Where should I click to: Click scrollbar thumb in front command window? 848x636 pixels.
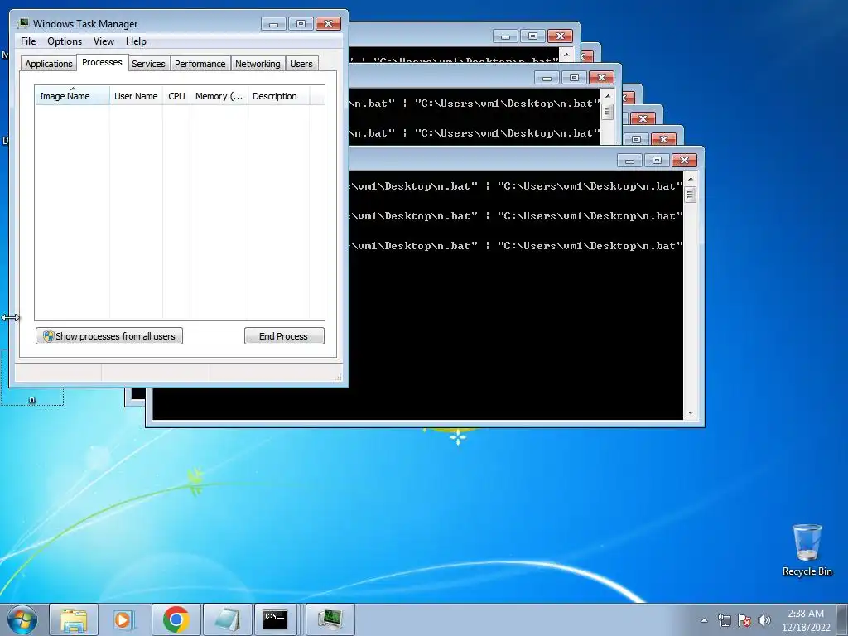[x=690, y=195]
